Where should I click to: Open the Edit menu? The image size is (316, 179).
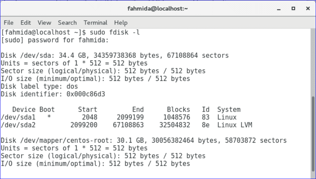pyautogui.click(x=25, y=23)
